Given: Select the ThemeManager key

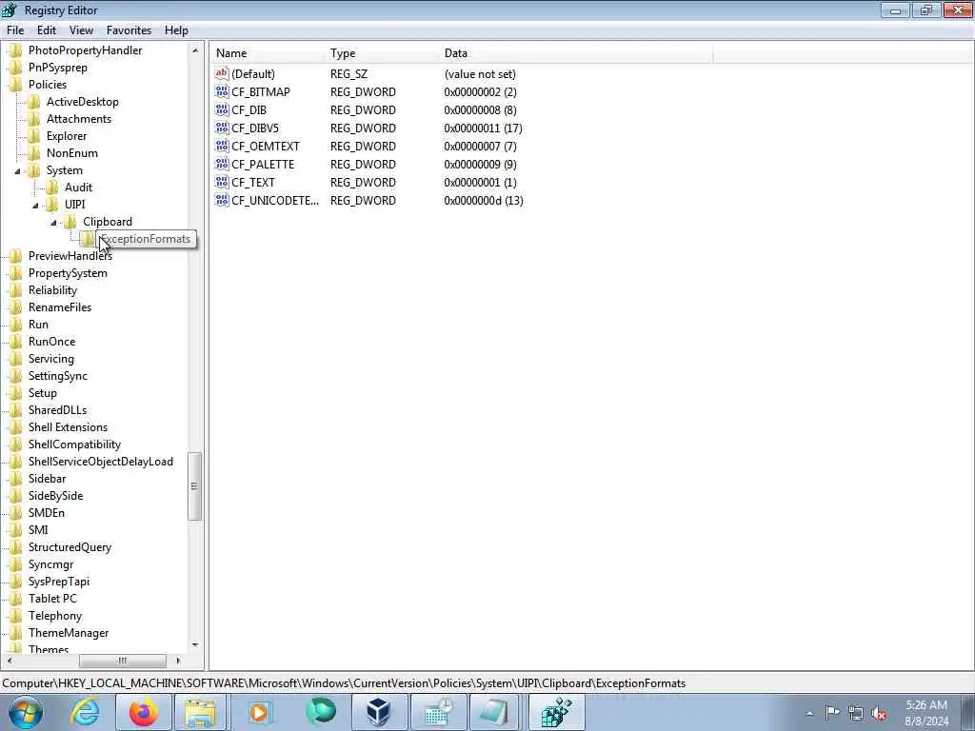Looking at the screenshot, I should pyautogui.click(x=69, y=633).
